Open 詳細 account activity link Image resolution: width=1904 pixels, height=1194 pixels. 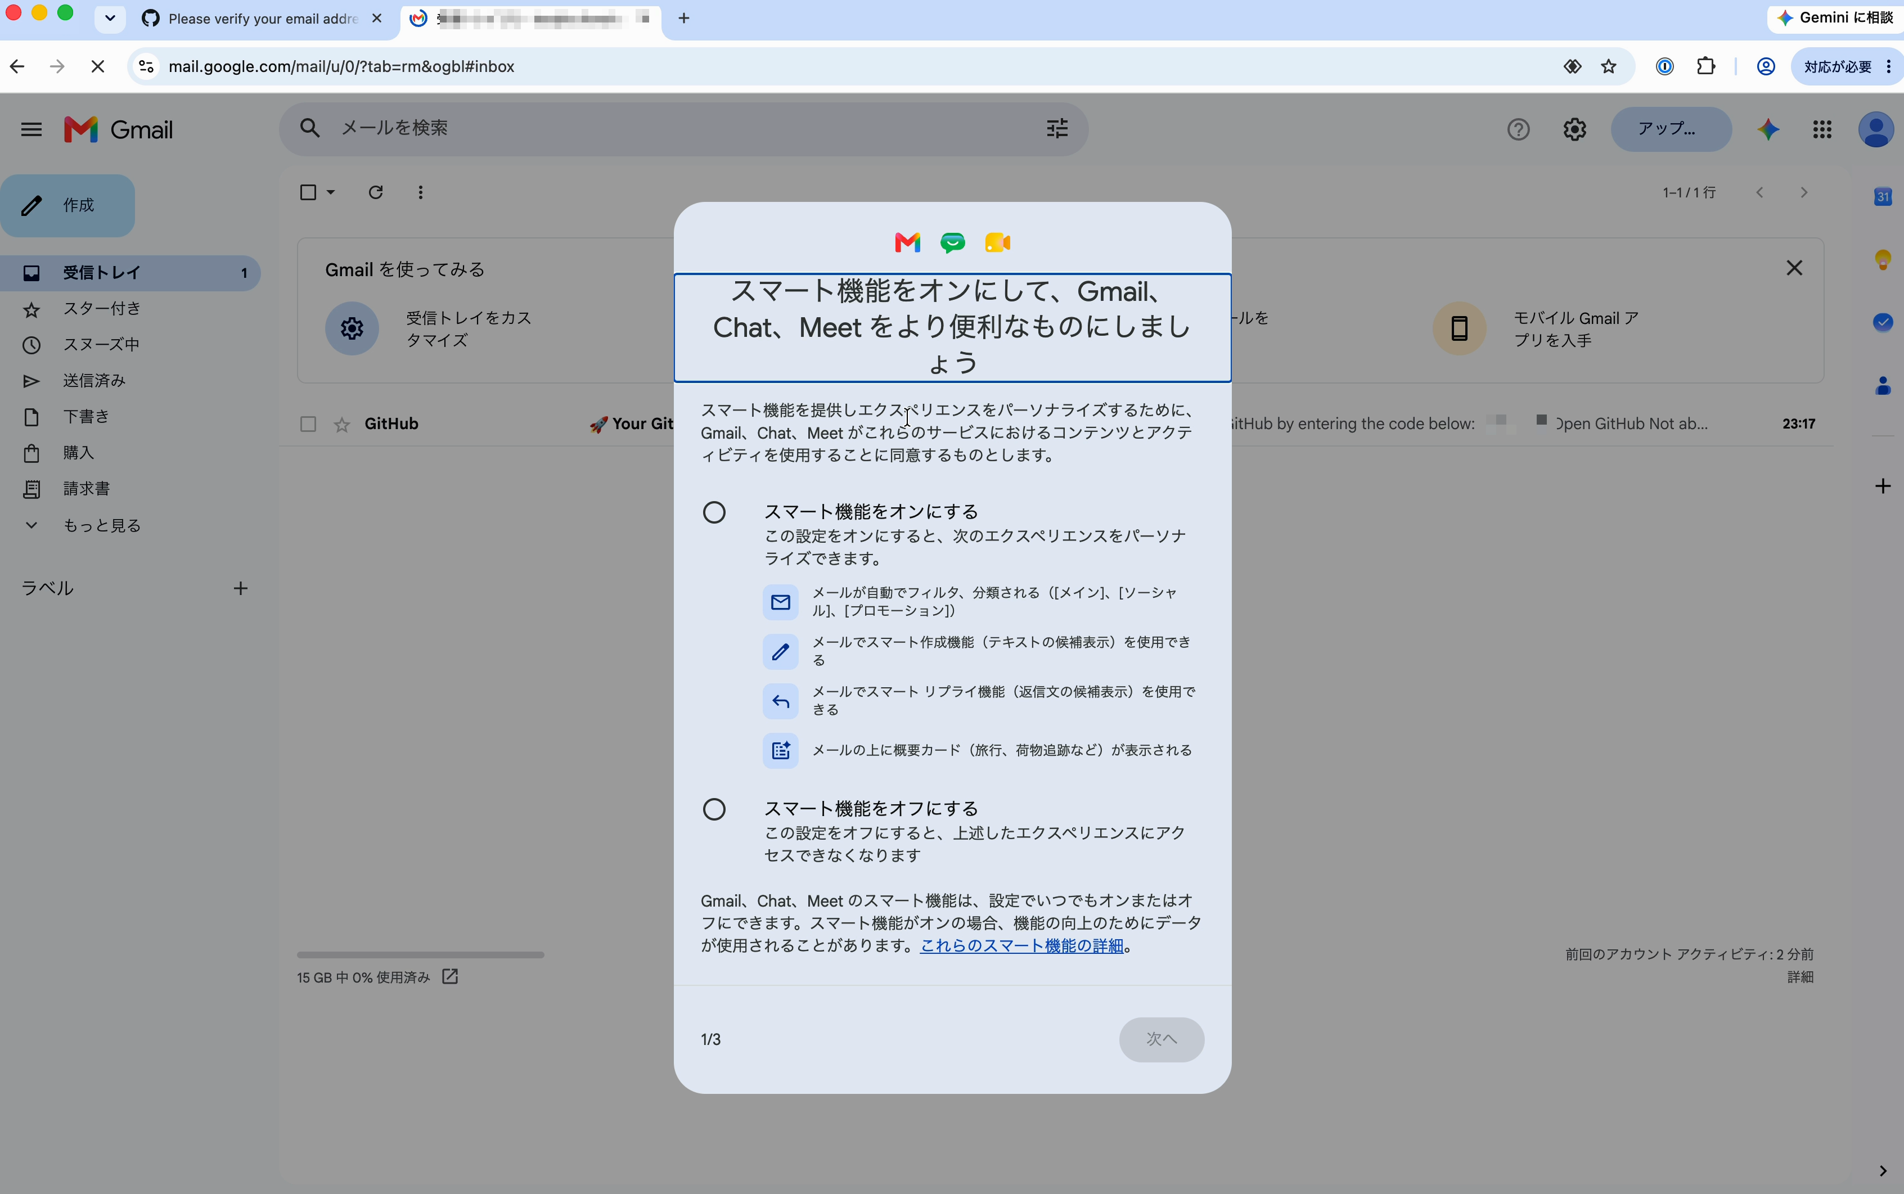[x=1800, y=977]
